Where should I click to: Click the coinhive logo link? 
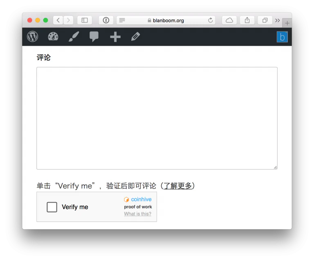click(x=138, y=199)
